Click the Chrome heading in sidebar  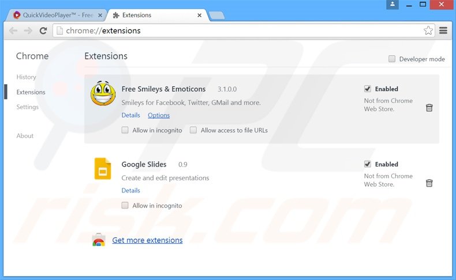pos(32,56)
